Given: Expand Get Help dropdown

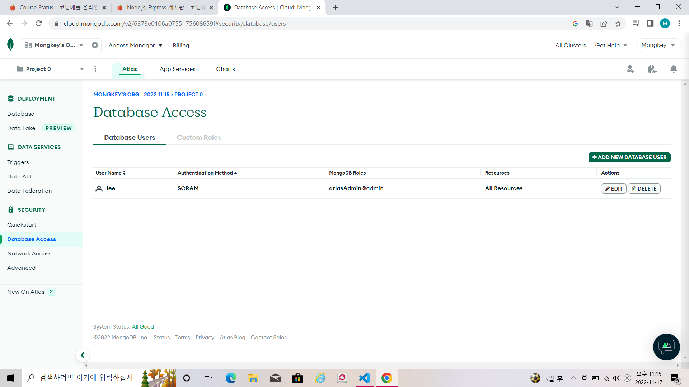Looking at the screenshot, I should point(611,45).
